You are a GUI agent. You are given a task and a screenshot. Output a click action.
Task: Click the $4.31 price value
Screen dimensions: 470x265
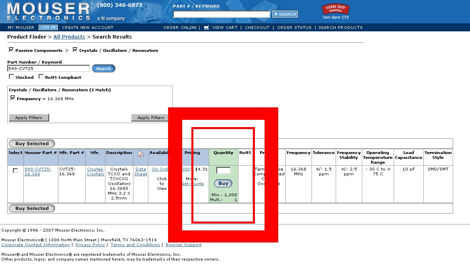(x=201, y=169)
